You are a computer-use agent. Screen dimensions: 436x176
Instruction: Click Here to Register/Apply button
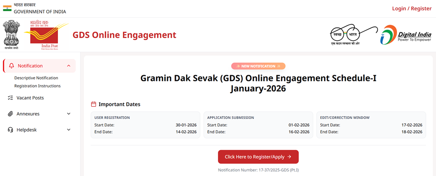pos(258,157)
